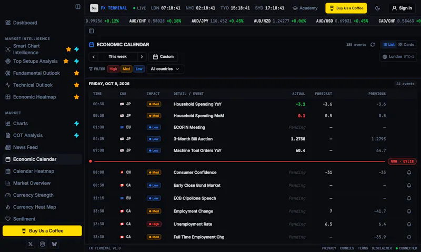This screenshot has height=252, width=421.
Task: Click the lightning icon beside Charts
Action: click(x=76, y=124)
